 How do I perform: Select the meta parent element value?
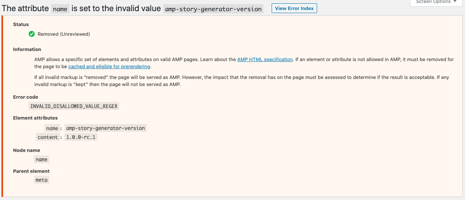tap(41, 180)
